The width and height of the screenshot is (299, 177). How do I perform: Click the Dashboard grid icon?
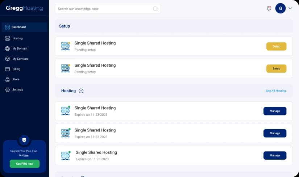tap(8, 27)
